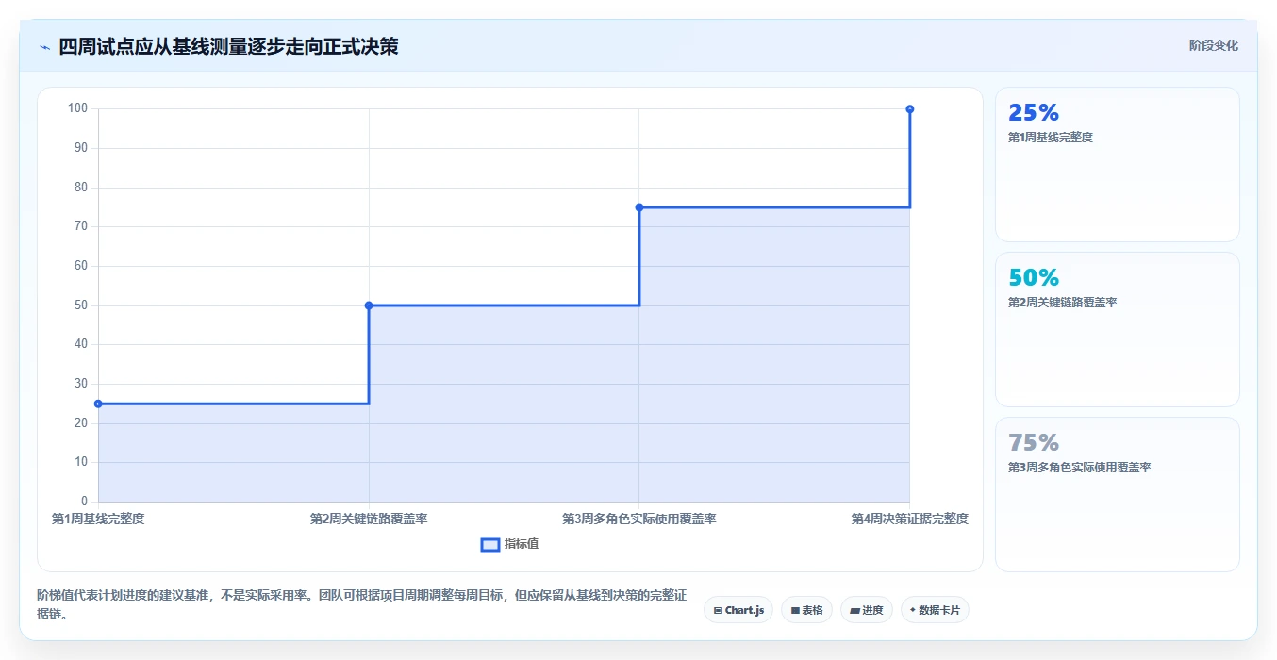
Task: Click the 75% stat card value
Action: click(1034, 443)
